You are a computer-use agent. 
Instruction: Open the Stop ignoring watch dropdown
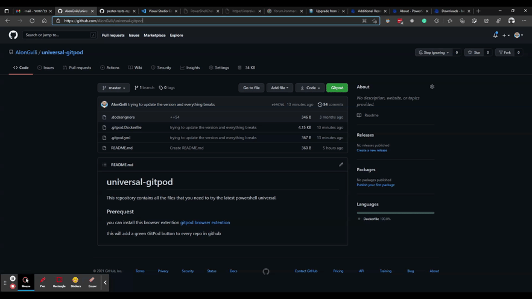tap(434, 52)
